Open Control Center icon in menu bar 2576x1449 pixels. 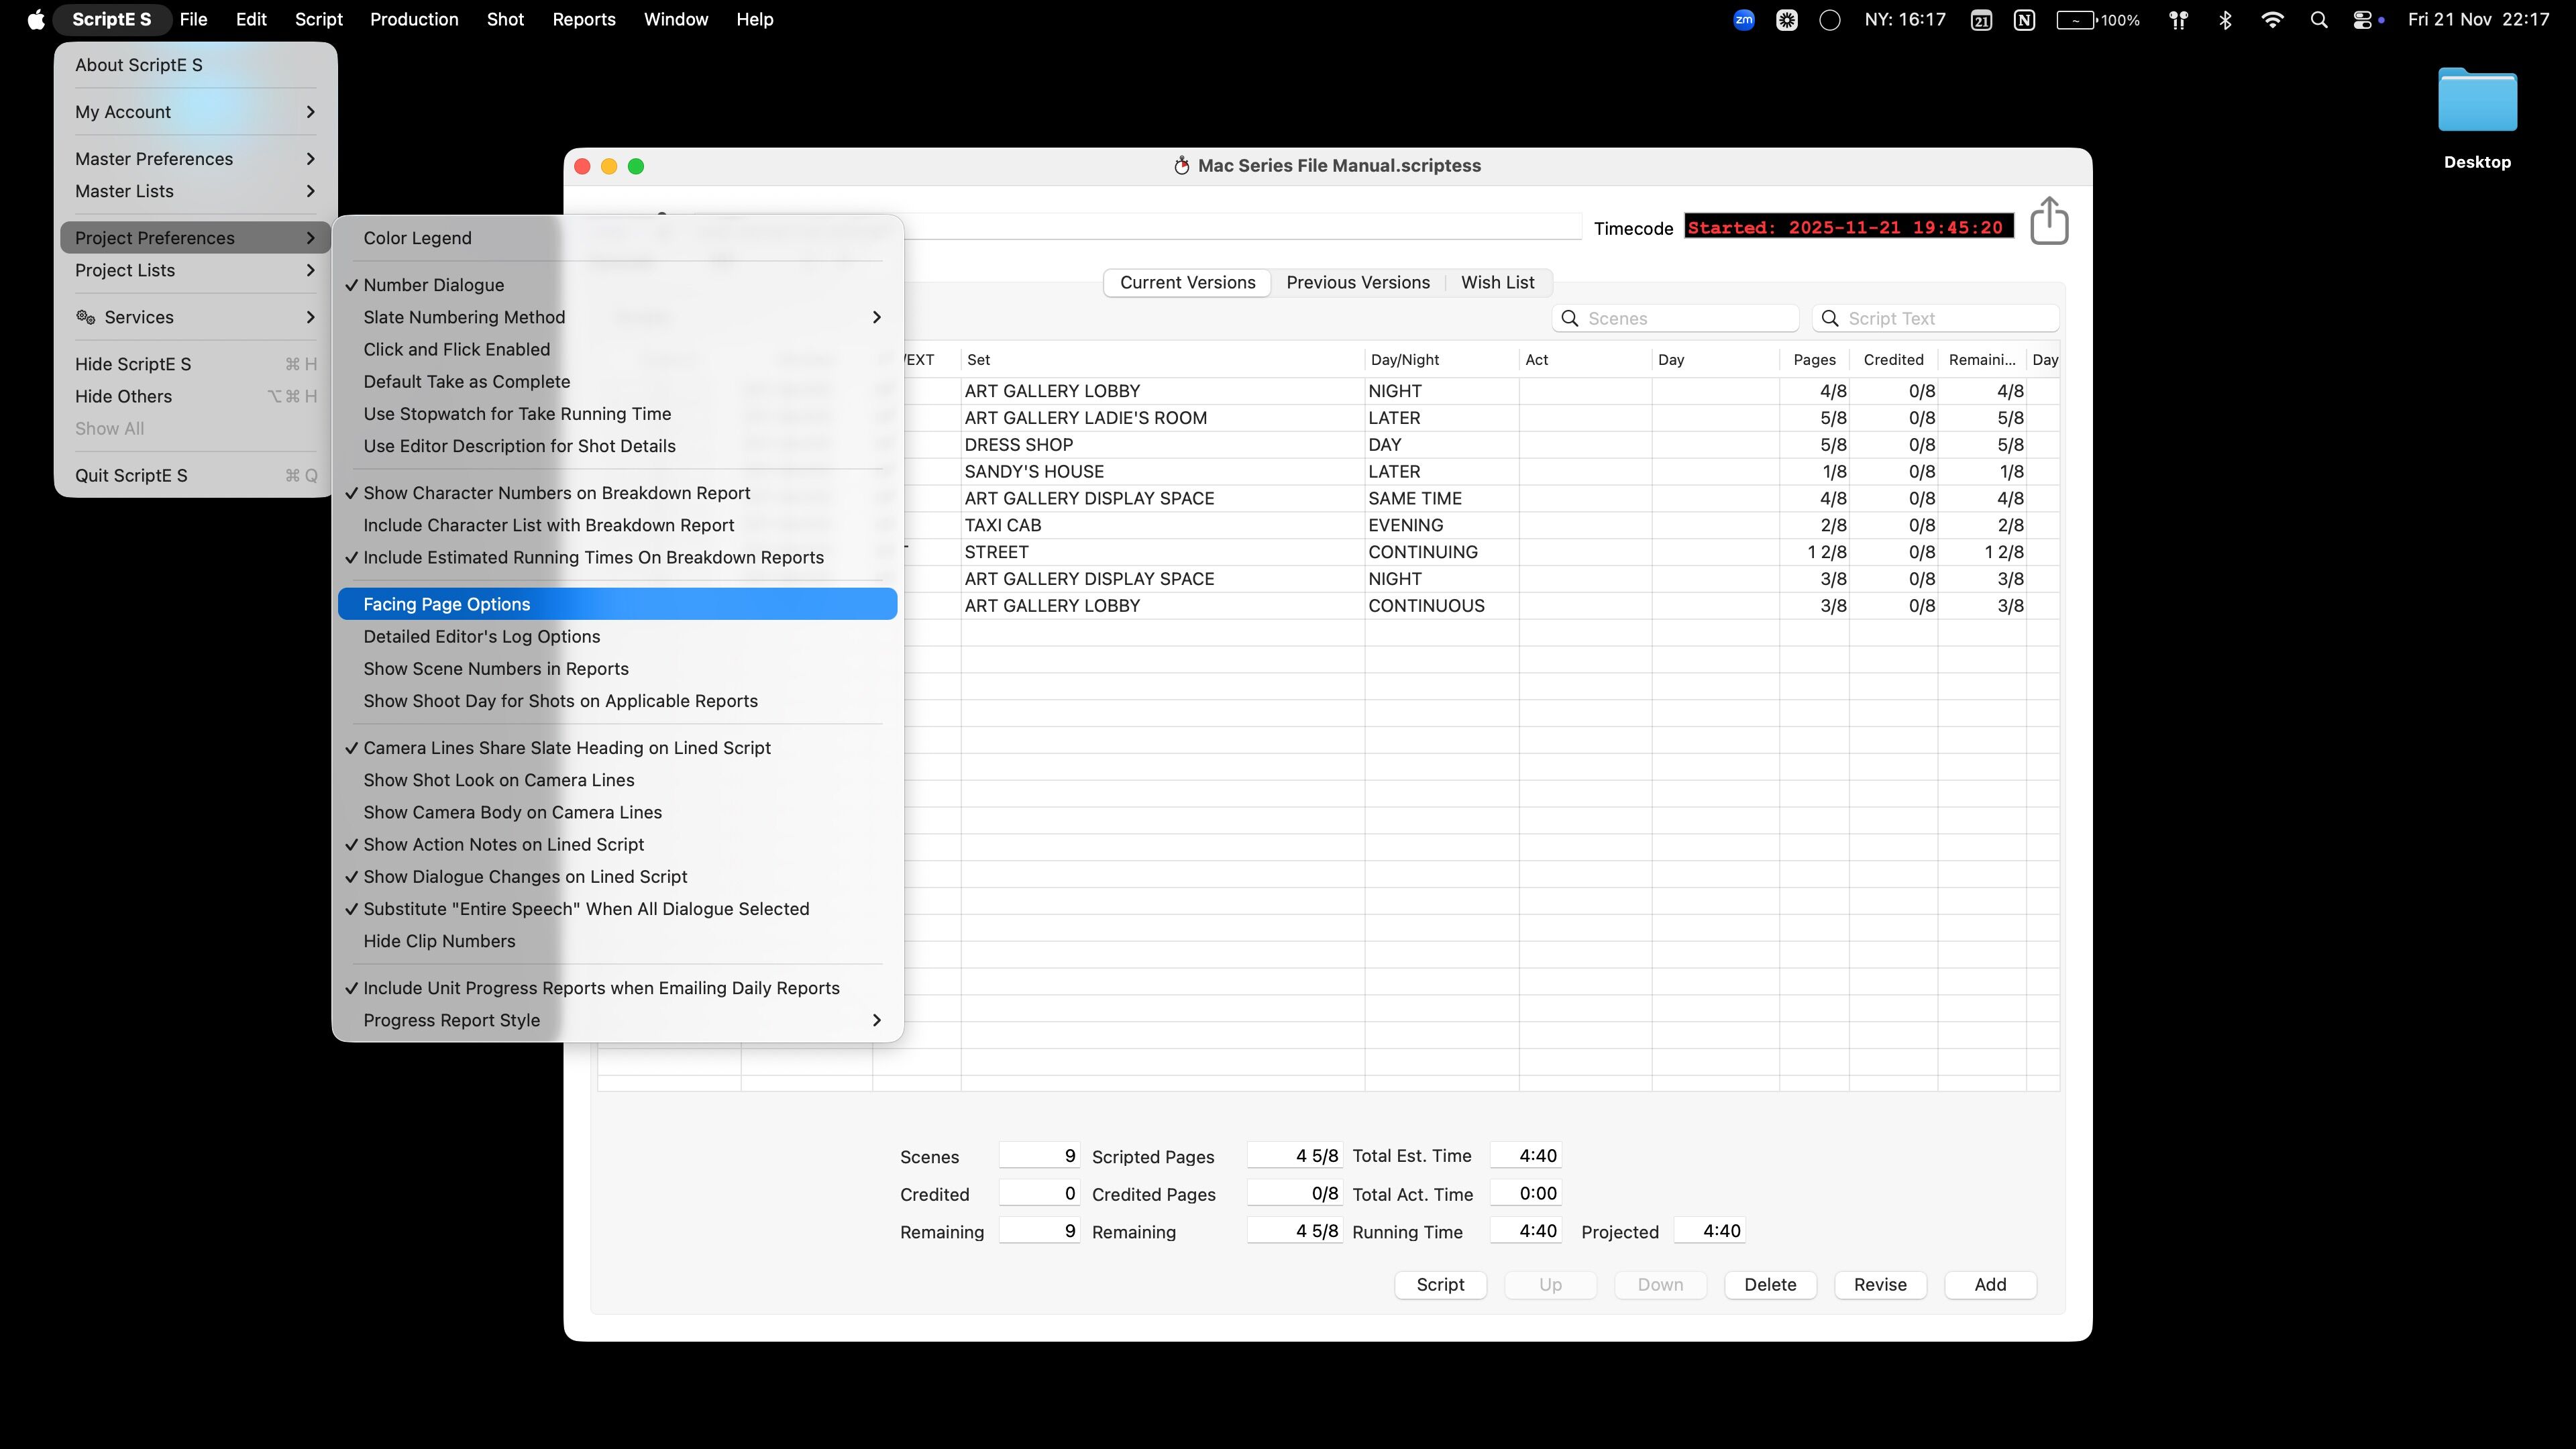point(2361,20)
